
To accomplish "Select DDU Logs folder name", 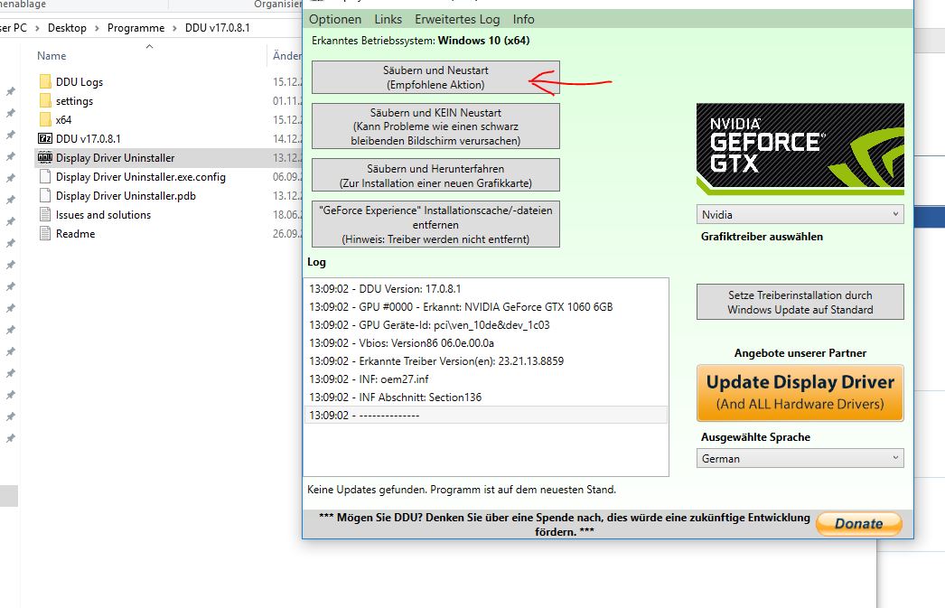I will pos(80,82).
